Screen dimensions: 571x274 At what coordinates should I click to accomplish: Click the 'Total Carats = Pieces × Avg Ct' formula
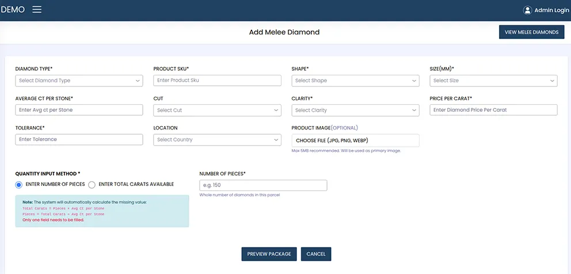click(x=63, y=208)
